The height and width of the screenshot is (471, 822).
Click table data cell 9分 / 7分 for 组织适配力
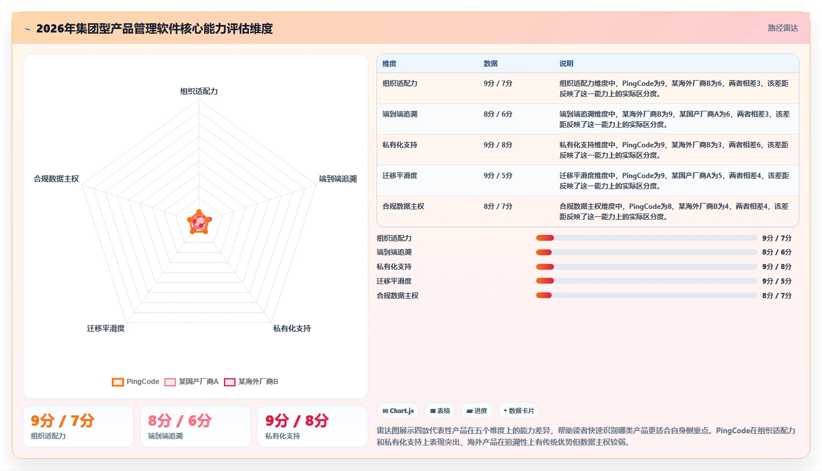tap(516, 88)
